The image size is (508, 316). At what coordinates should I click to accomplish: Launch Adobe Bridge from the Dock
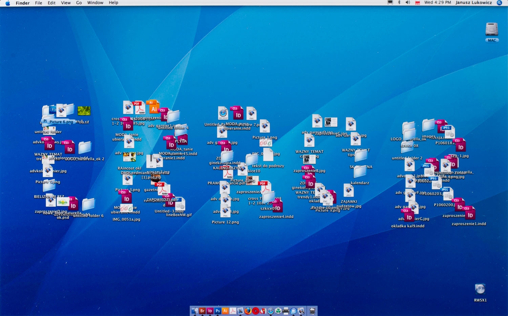pos(202,311)
